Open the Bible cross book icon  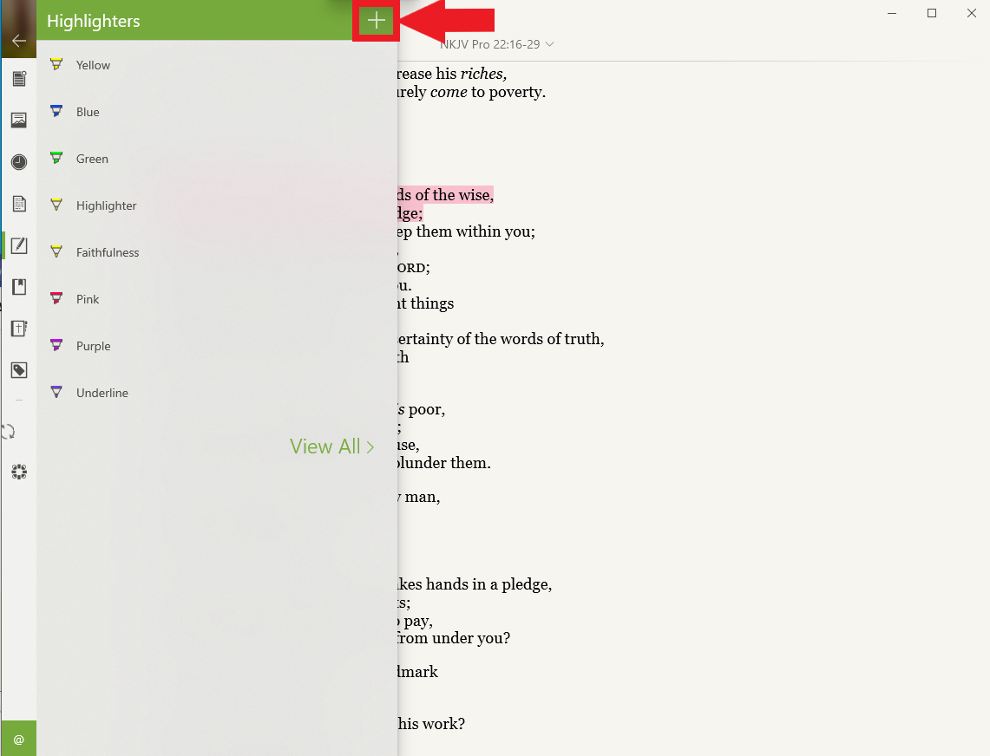(x=19, y=329)
